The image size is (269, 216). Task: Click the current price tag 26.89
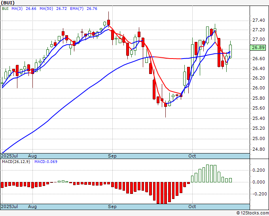(x=258, y=47)
